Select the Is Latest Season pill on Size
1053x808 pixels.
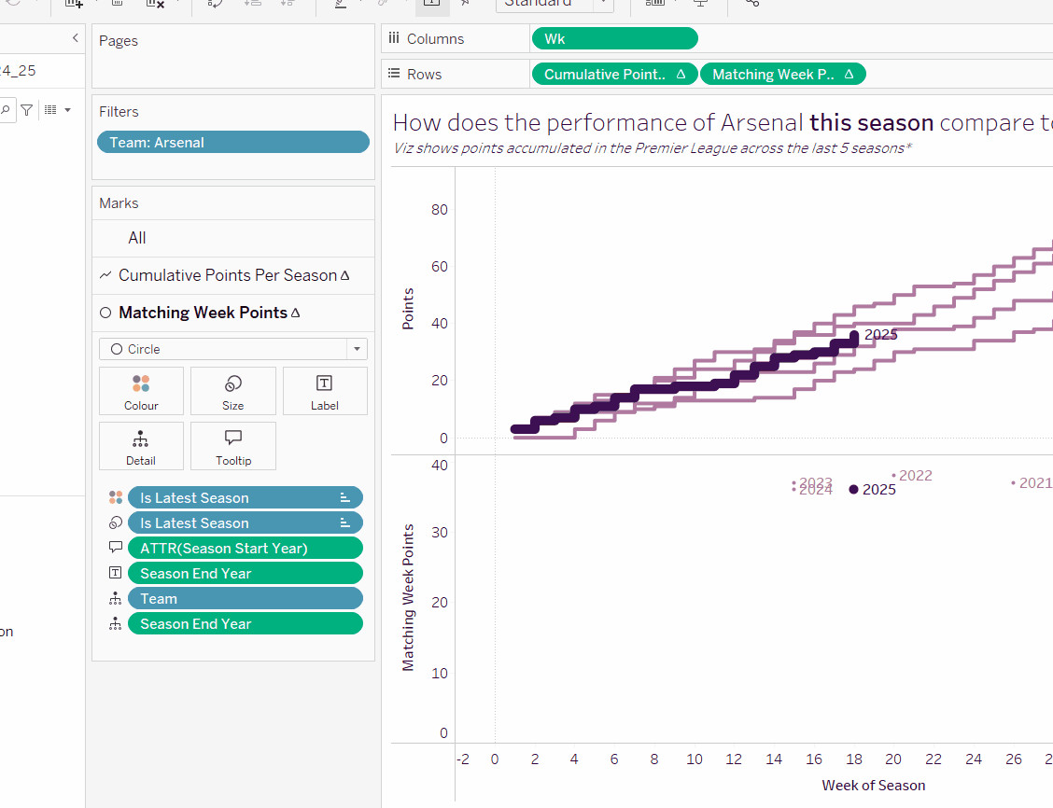click(x=246, y=522)
